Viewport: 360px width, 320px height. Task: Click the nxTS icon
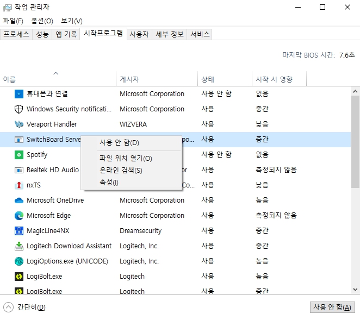pyautogui.click(x=19, y=185)
